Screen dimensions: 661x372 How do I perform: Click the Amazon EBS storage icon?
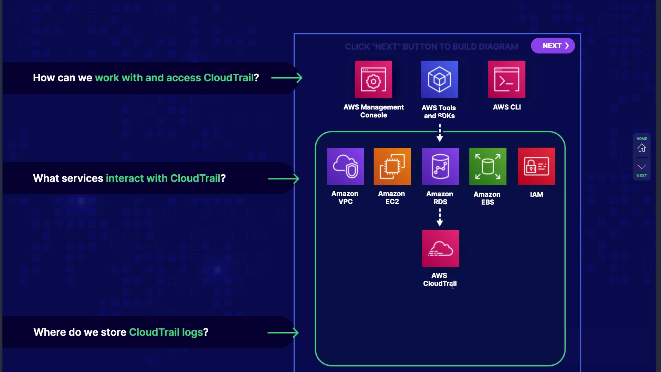[487, 166]
